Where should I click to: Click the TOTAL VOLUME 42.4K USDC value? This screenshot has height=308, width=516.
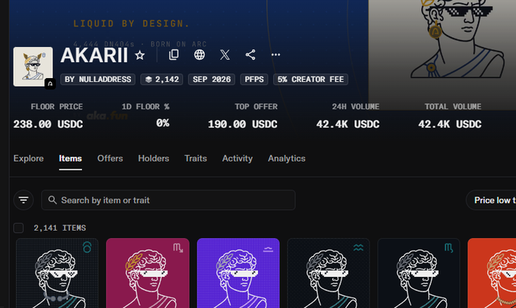coord(450,124)
